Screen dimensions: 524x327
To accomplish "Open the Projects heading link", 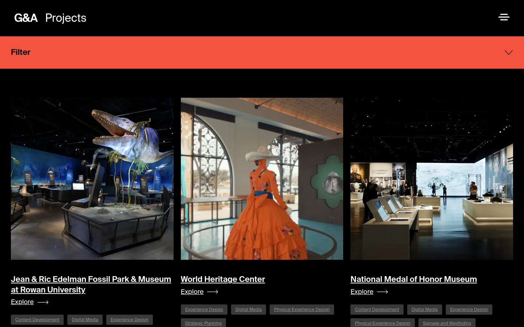I will pos(66,18).
